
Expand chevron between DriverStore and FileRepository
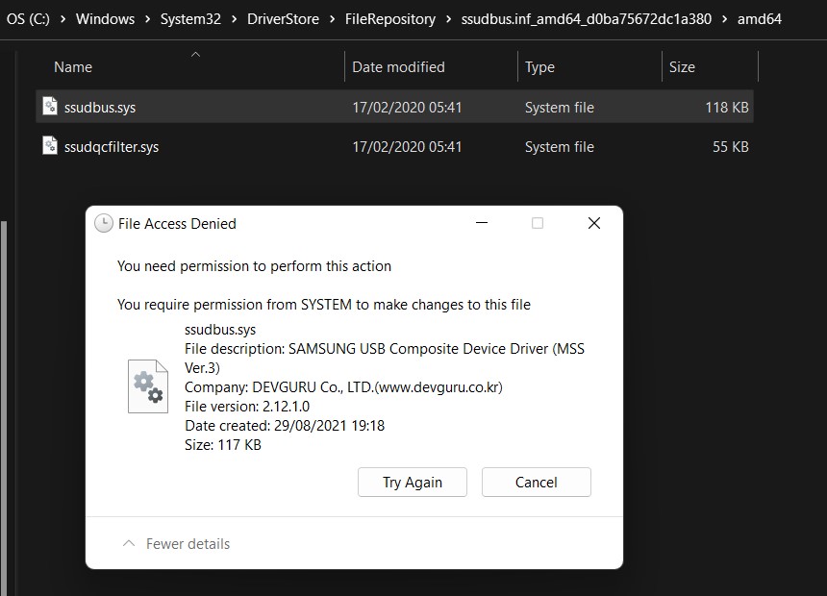coord(333,19)
